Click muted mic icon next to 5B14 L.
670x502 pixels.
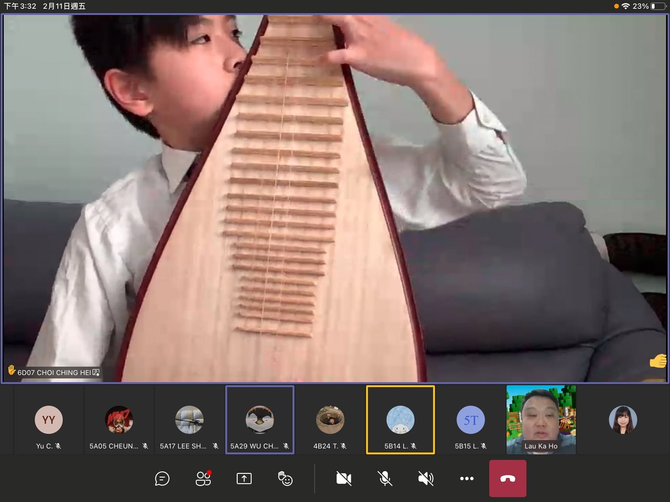[414, 446]
